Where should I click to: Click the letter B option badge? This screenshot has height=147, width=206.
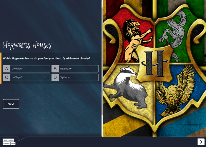[55, 69]
